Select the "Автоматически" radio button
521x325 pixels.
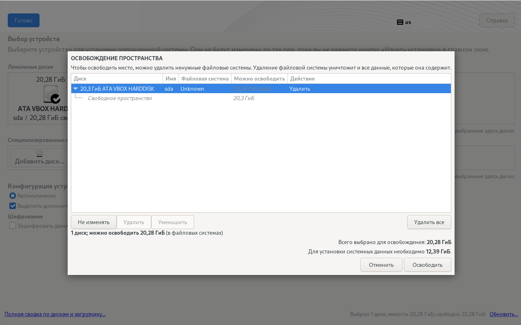tap(13, 196)
